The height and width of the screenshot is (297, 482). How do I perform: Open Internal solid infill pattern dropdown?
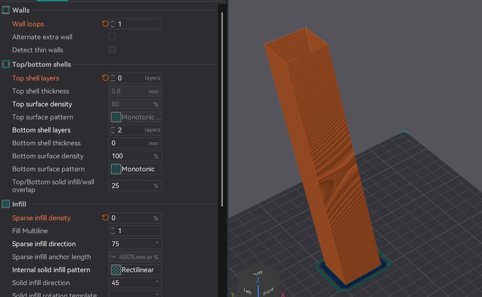point(136,270)
